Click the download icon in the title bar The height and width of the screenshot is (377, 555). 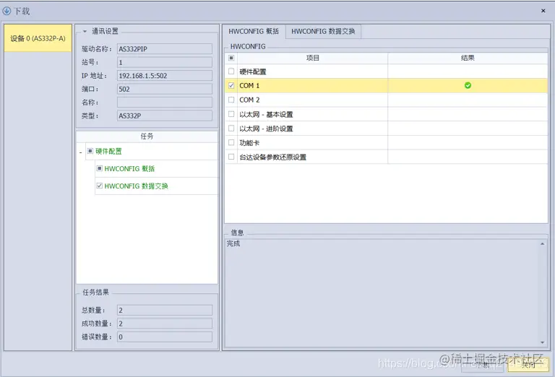click(7, 11)
